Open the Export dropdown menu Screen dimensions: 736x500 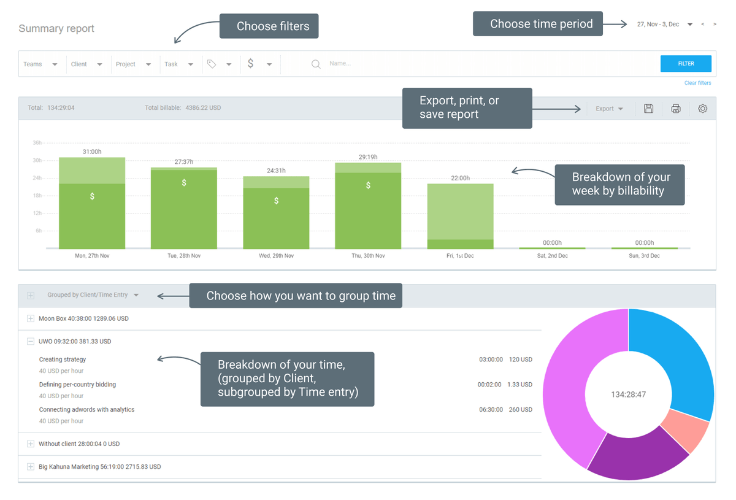point(609,109)
